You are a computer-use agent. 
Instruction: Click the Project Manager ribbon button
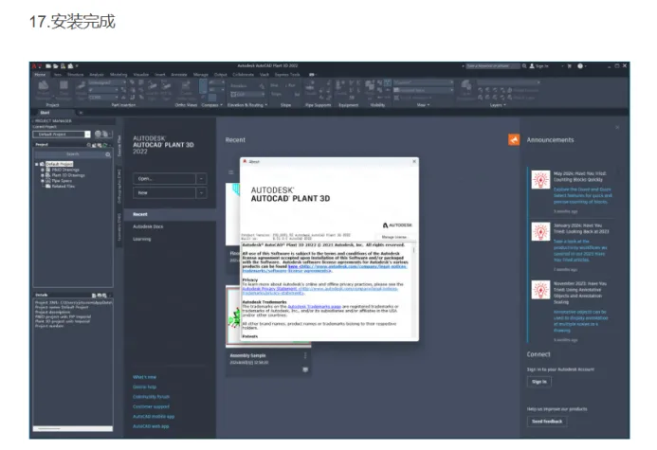(x=44, y=90)
